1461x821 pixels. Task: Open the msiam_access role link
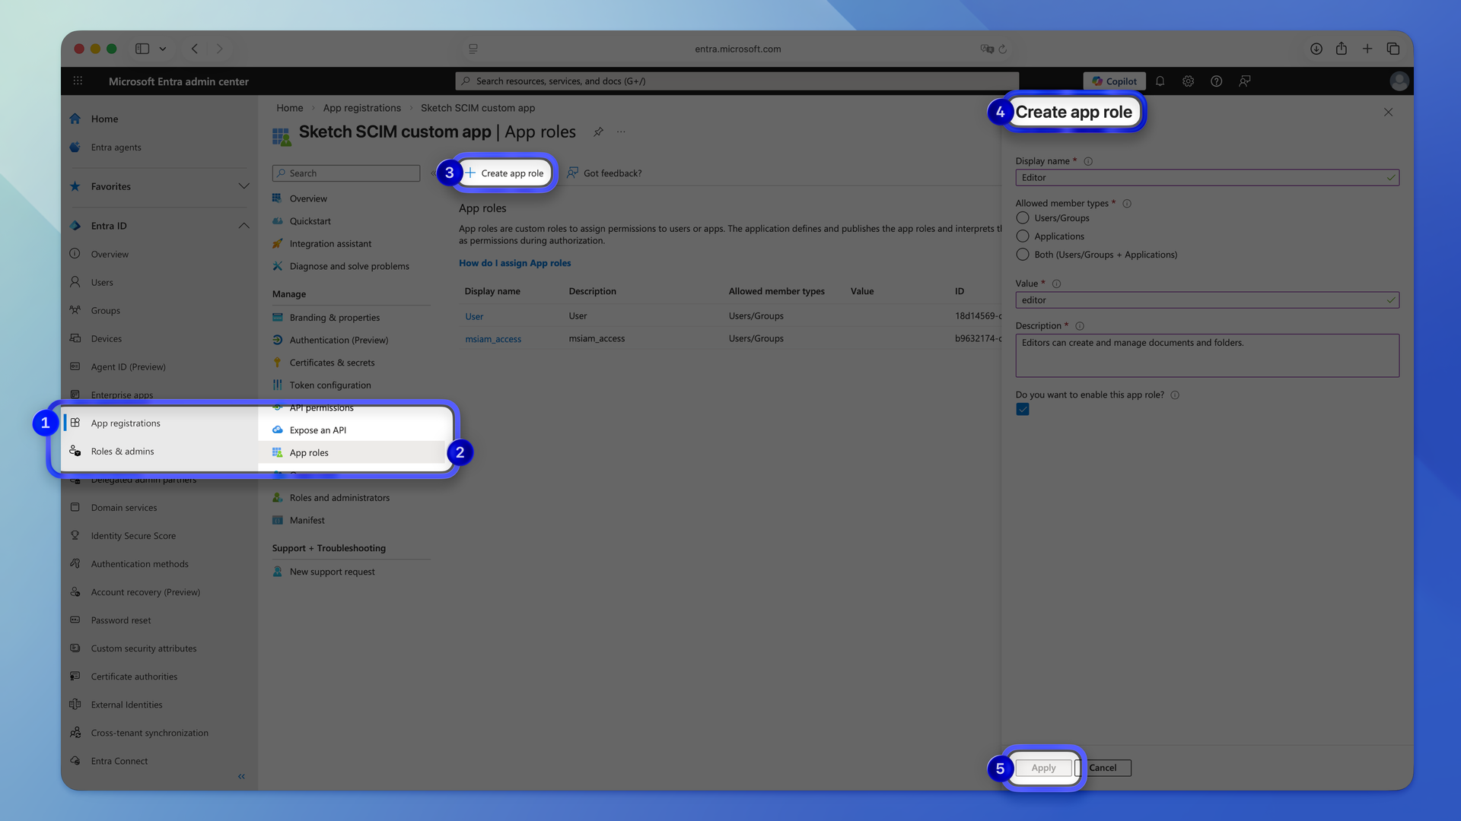coord(493,339)
